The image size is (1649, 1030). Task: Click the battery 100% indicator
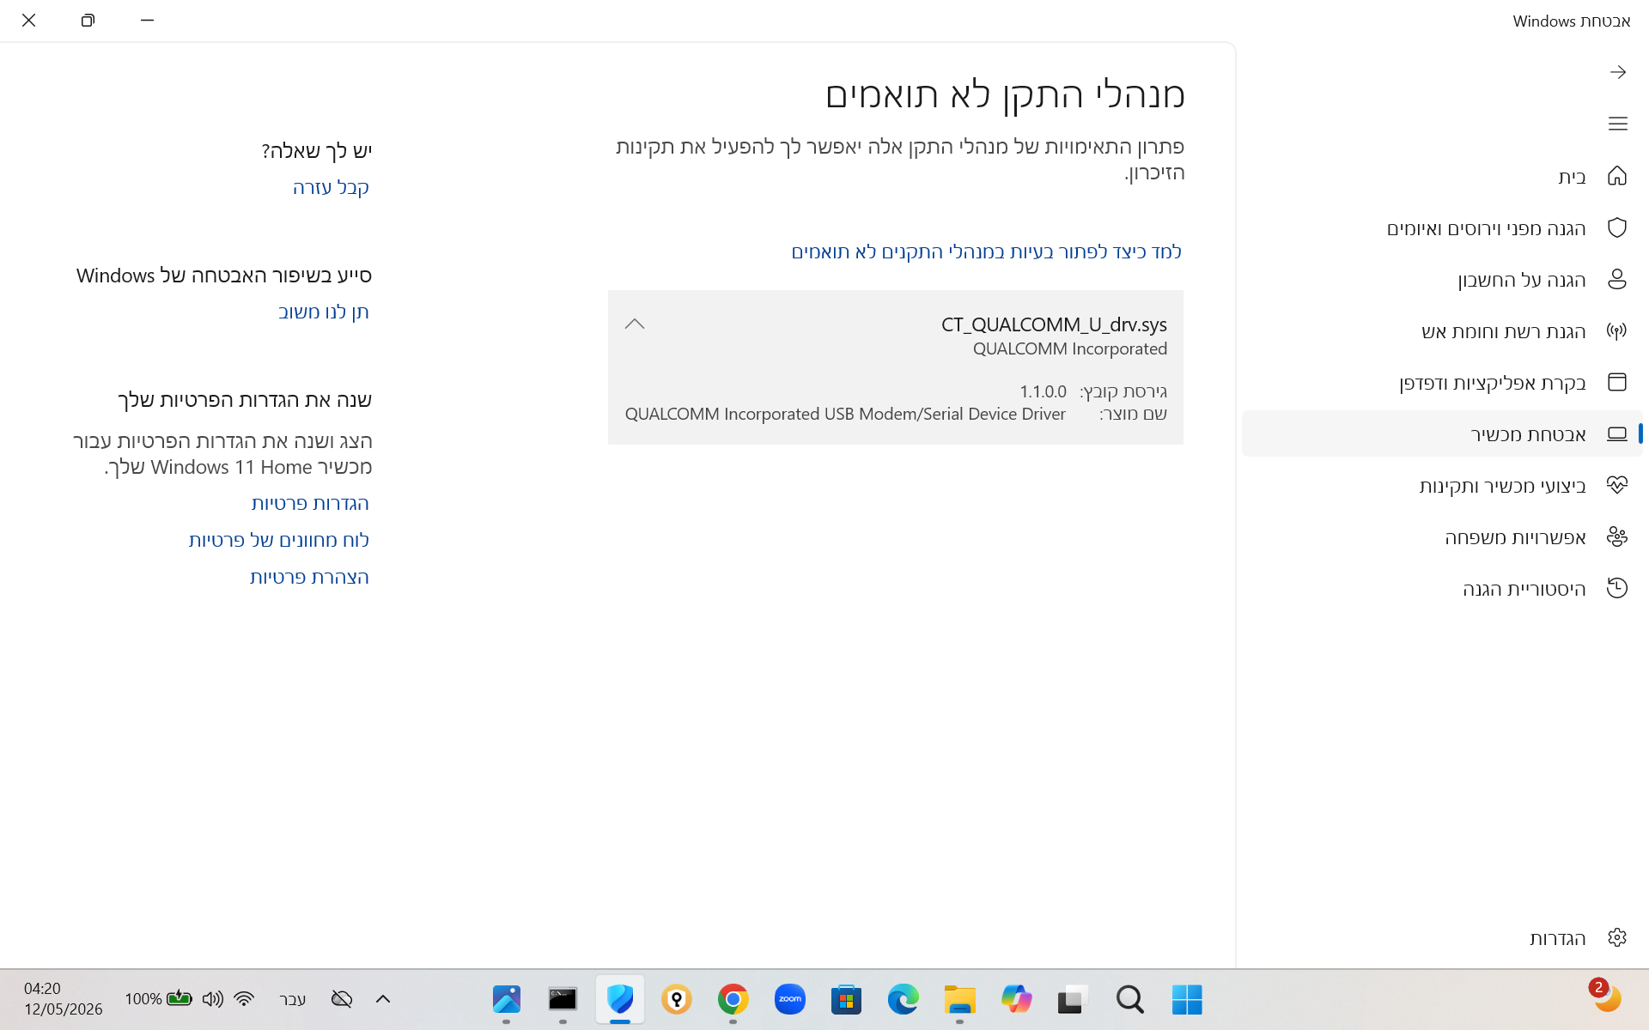click(x=158, y=999)
